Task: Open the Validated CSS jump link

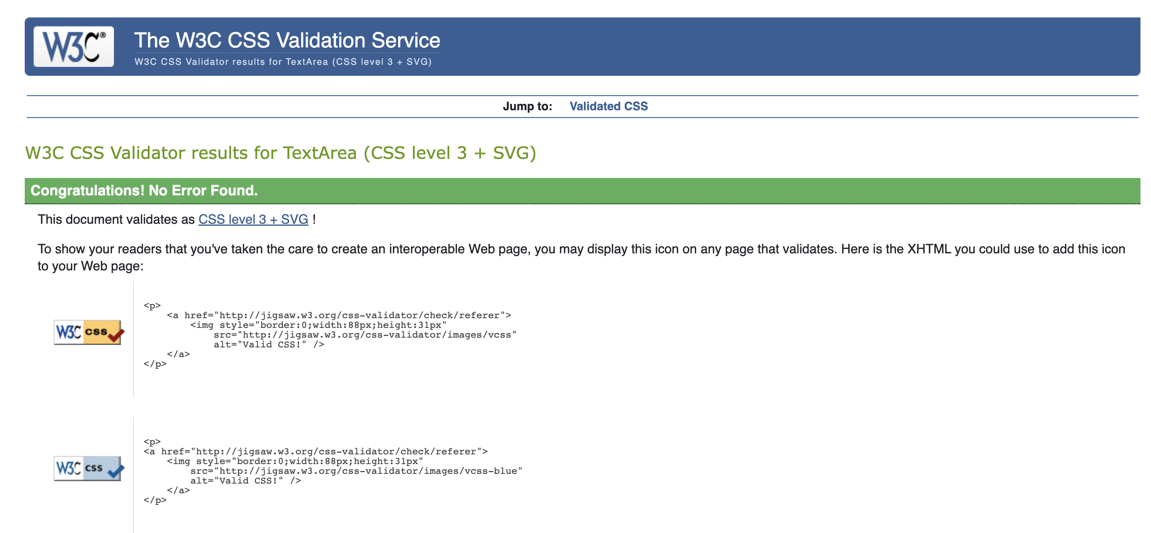Action: (x=608, y=106)
